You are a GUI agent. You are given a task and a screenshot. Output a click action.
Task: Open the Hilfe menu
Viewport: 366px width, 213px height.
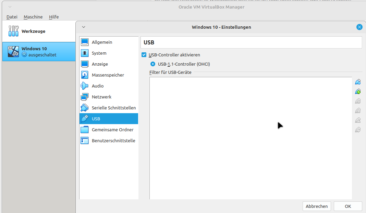click(54, 17)
